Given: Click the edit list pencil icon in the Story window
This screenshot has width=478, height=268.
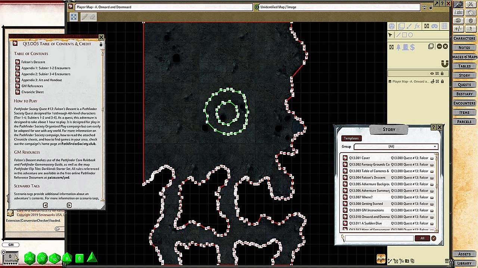Looking at the screenshot, I should [x=434, y=238].
